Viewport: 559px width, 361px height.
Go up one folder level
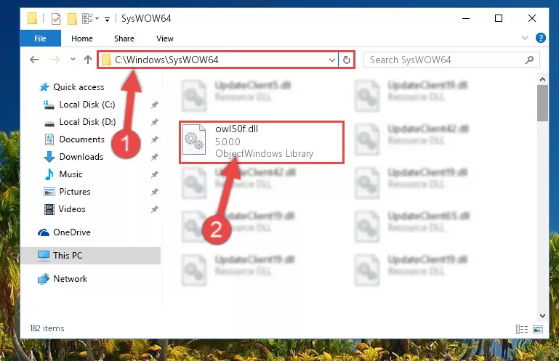(x=88, y=60)
